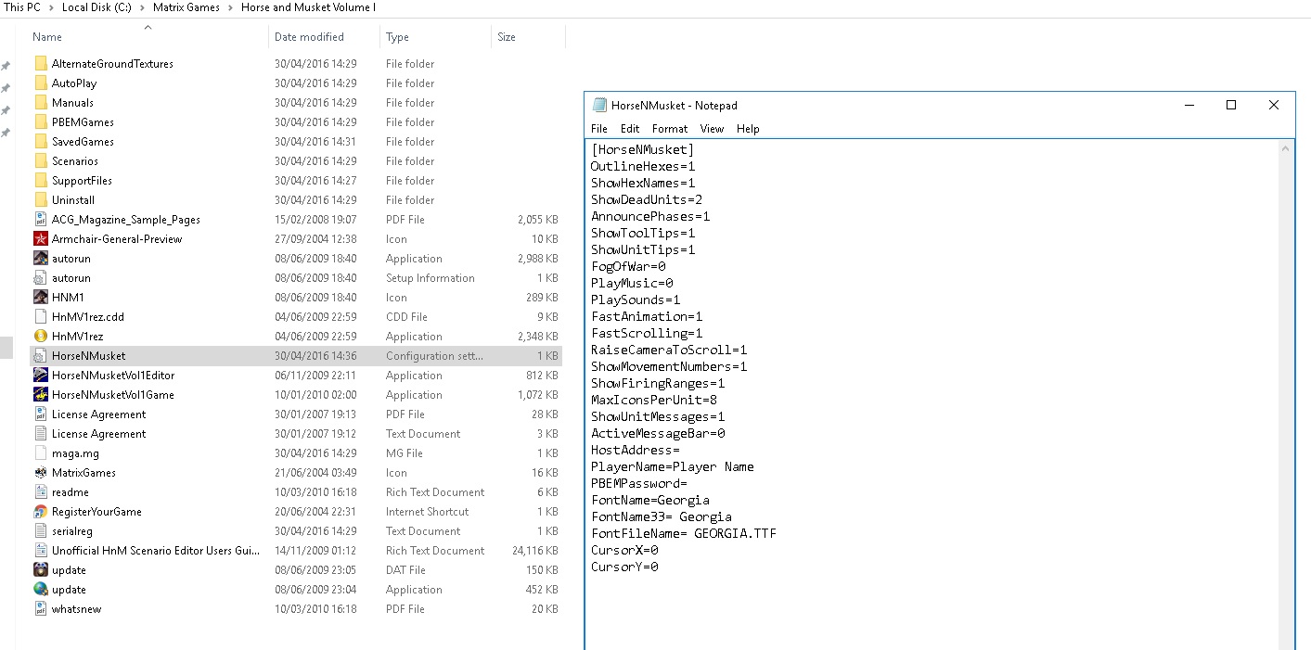Expand the breadcrumb arrow after Matrix Games
This screenshot has width=1311, height=650.
tap(231, 7)
